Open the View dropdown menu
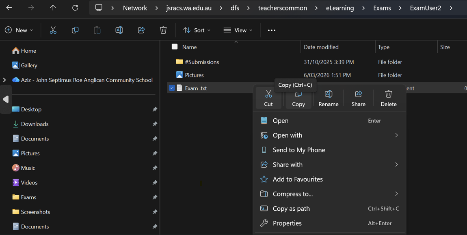Screen dimensions: 467x235 [238, 30]
